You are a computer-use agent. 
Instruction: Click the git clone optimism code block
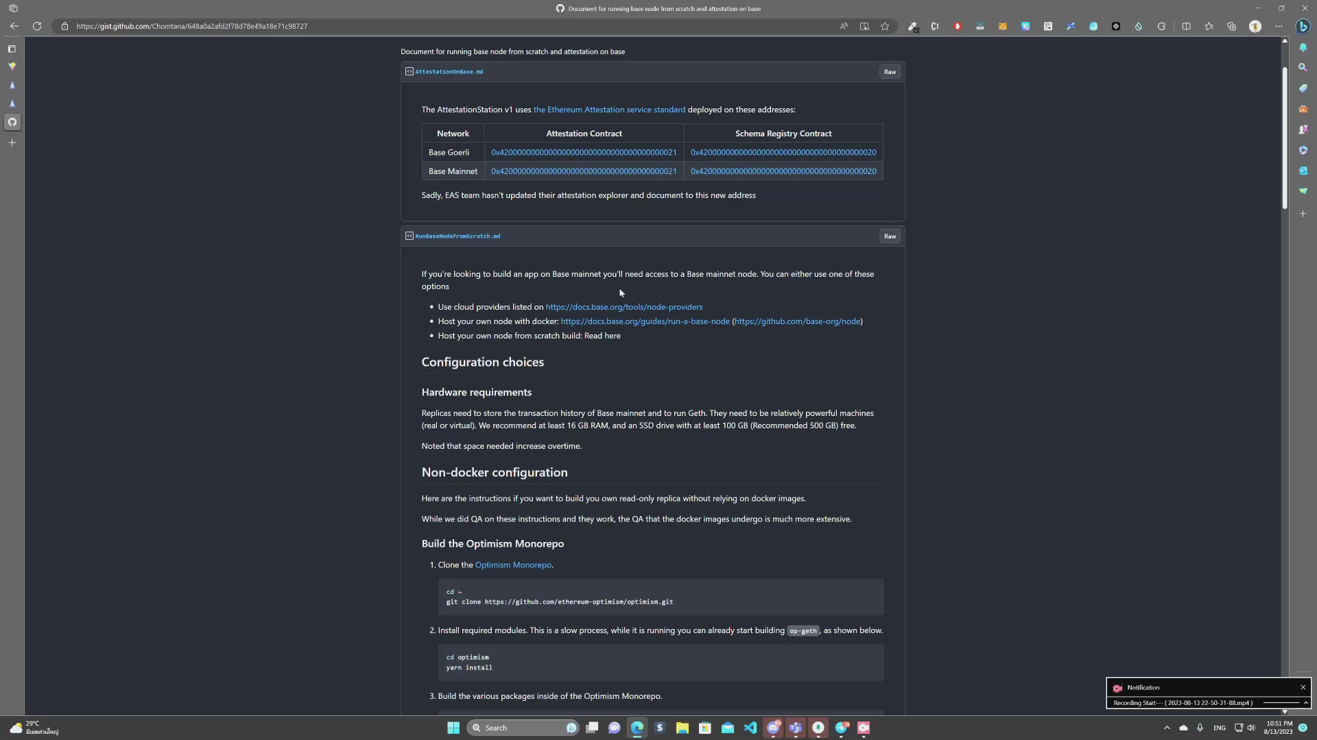click(x=661, y=597)
